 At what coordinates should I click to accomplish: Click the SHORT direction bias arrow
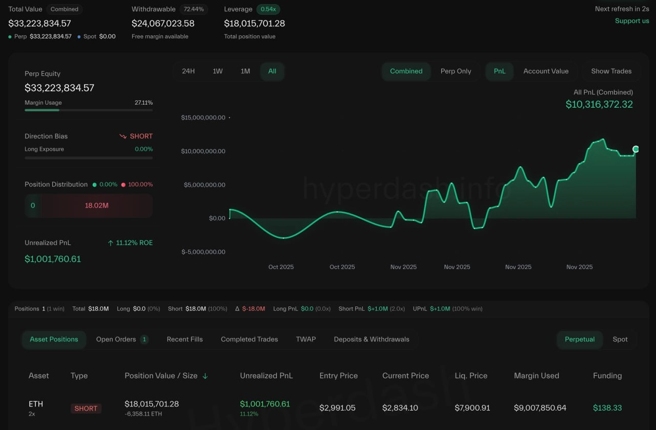coord(123,136)
